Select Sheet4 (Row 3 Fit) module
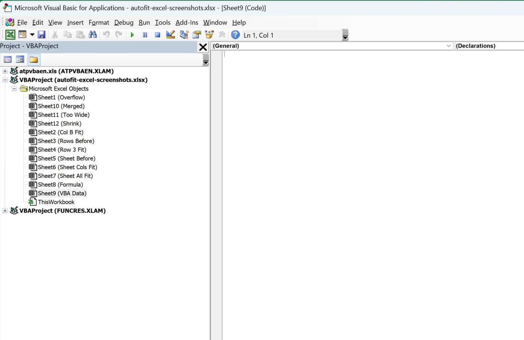Viewport: 524px width, 340px height. (x=62, y=150)
